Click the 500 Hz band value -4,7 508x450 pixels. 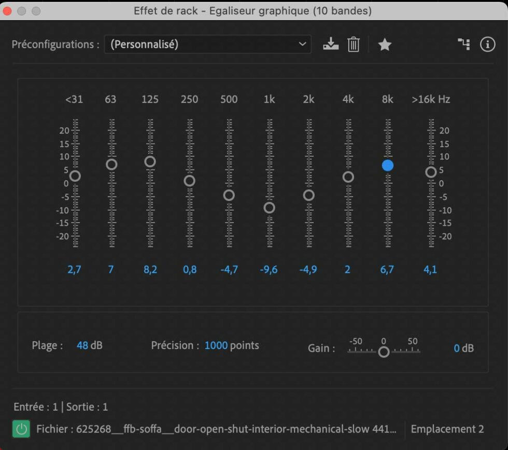[x=229, y=269]
